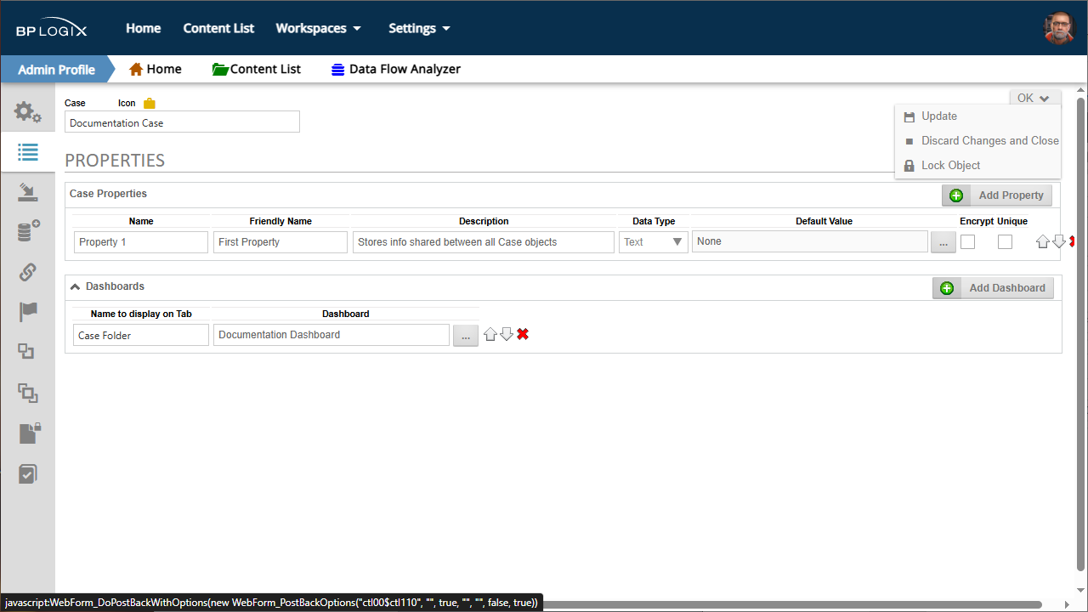Image resolution: width=1088 pixels, height=612 pixels.
Task: Open Content List in top navigation
Action: click(x=218, y=28)
